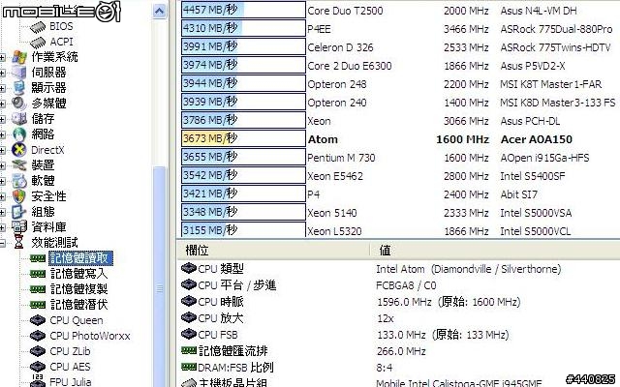The height and width of the screenshot is (387, 620).
Task: Select the Xeon L5320 3155 MB/秒 bar
Action: (x=243, y=230)
